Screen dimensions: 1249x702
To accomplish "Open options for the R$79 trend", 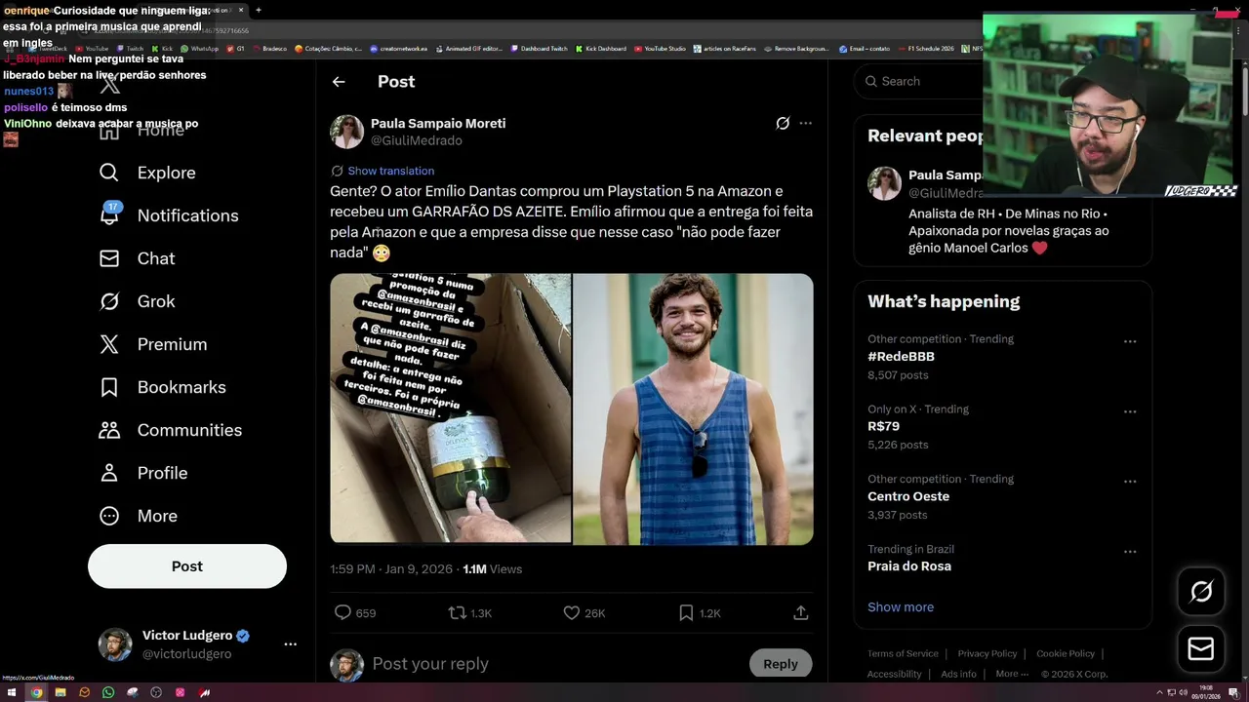I will tap(1130, 411).
